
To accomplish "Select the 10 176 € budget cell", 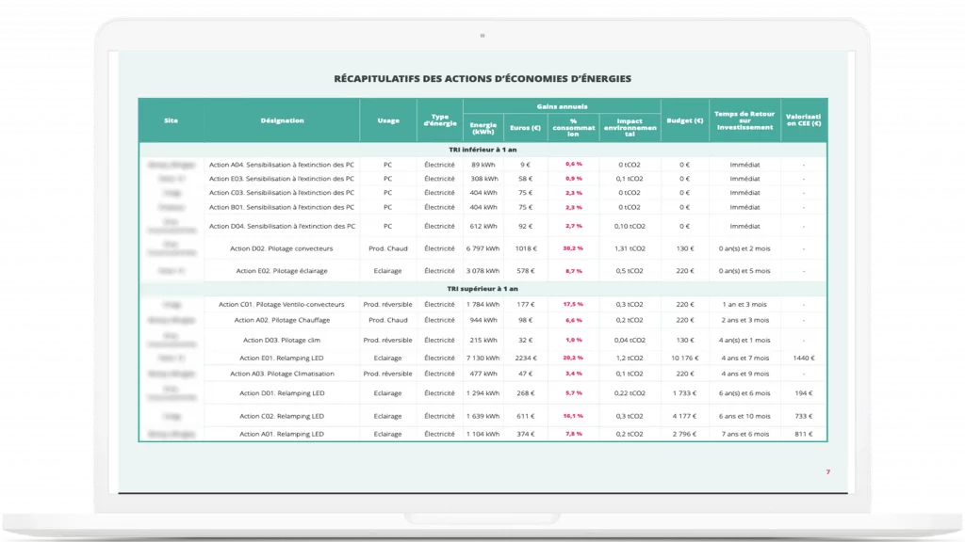I will 685,358.
